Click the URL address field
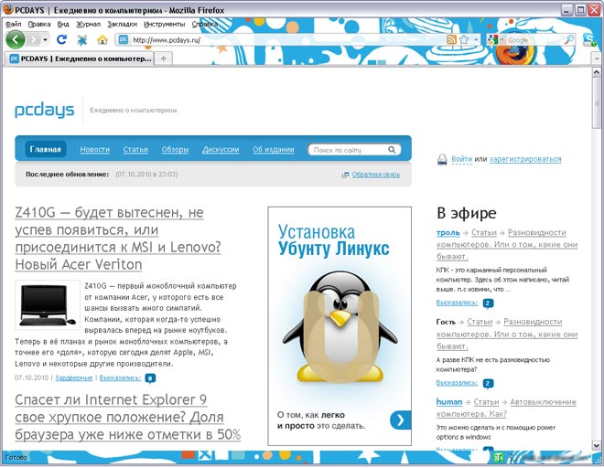This screenshot has height=468, width=604. (x=287, y=39)
